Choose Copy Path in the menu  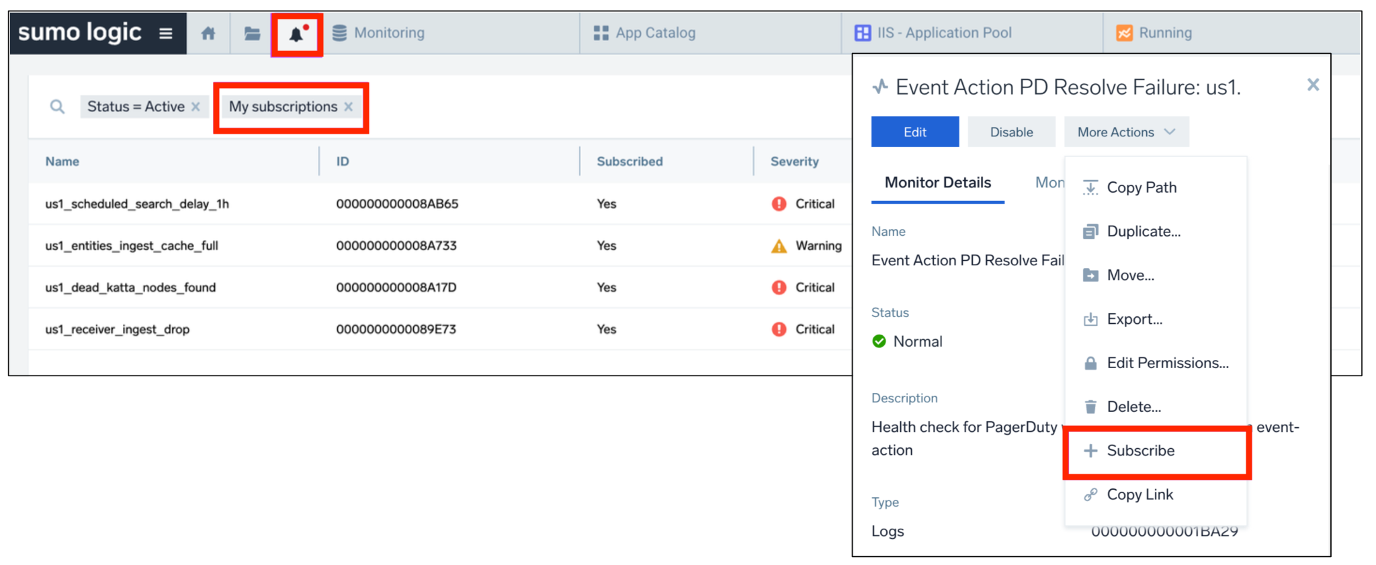(1141, 187)
